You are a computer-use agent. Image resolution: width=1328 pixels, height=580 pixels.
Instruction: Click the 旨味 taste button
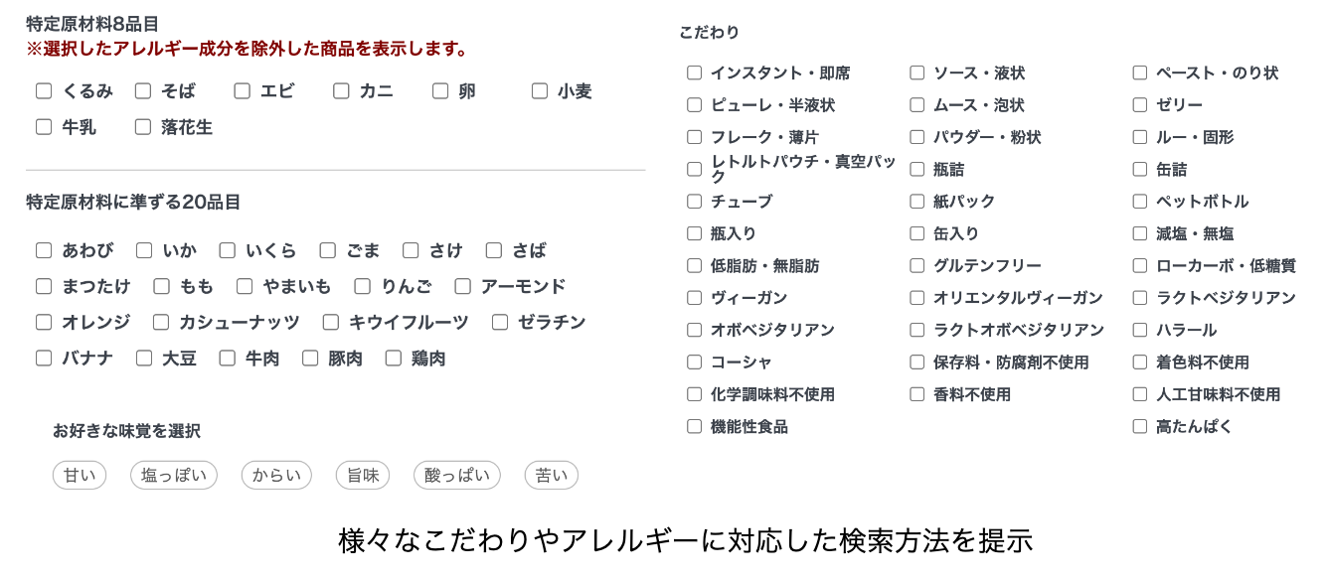coord(363,476)
